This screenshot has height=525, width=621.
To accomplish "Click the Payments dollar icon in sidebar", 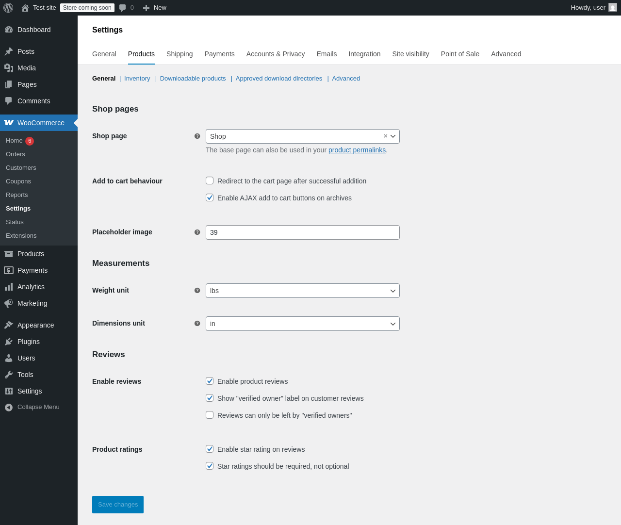I will (x=9, y=270).
